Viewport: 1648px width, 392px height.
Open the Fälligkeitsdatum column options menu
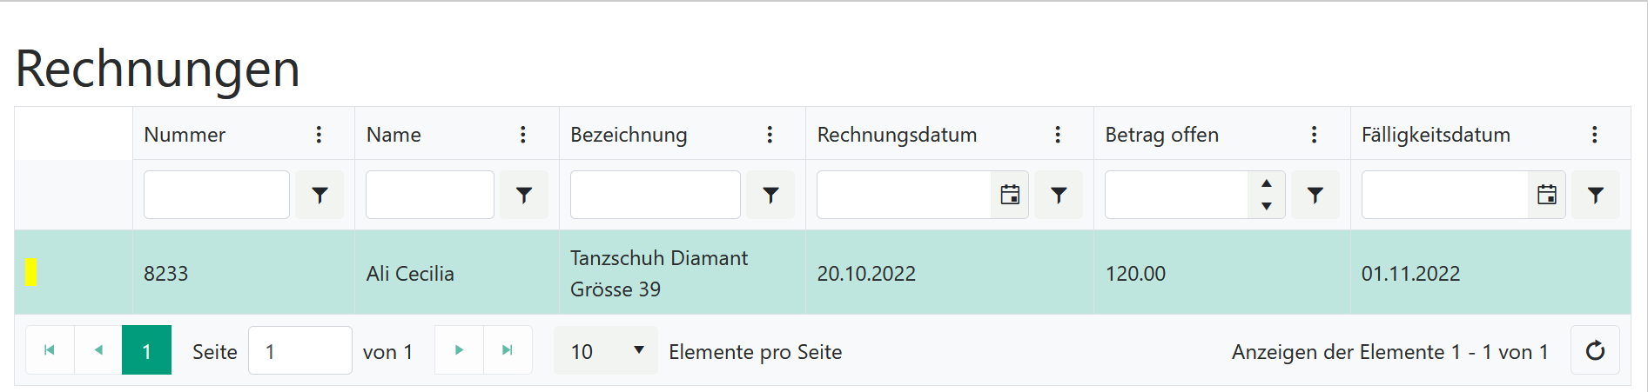(x=1594, y=135)
